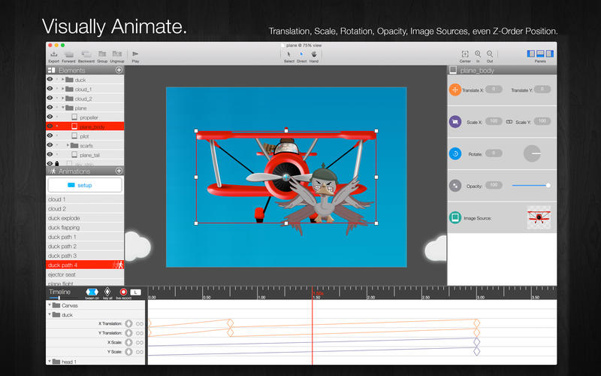Image resolution: width=601 pixels, height=376 pixels.
Task: Hide the cloud_1 element
Action: [50, 89]
